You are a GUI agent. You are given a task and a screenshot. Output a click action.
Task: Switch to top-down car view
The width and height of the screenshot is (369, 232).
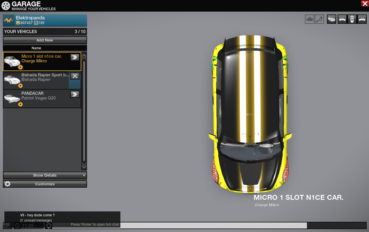[352, 19]
